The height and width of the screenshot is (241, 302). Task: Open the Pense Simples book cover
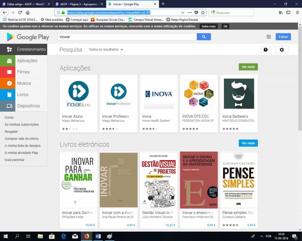coord(239,180)
